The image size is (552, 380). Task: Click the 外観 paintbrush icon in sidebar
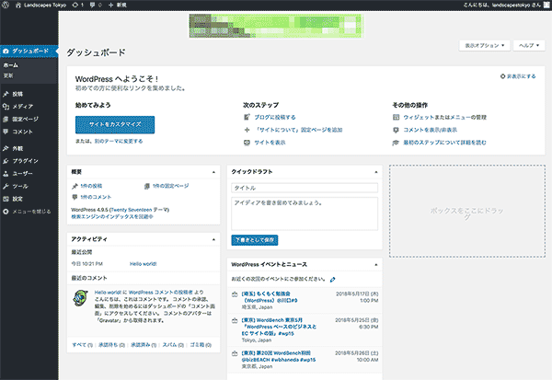(6, 148)
